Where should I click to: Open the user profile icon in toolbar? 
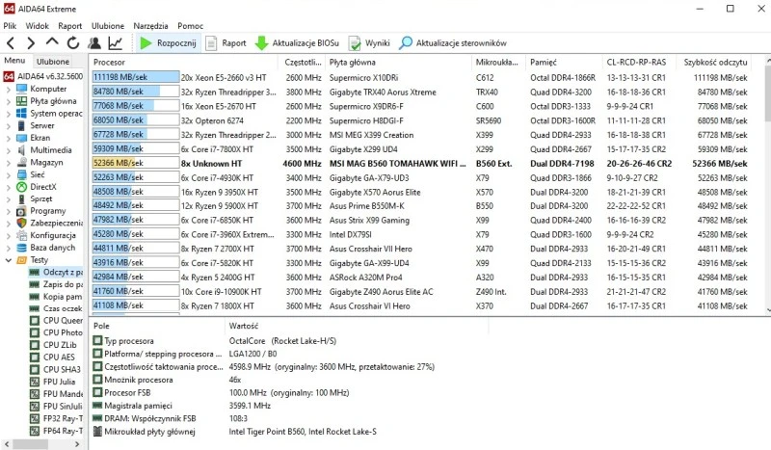tap(94, 43)
